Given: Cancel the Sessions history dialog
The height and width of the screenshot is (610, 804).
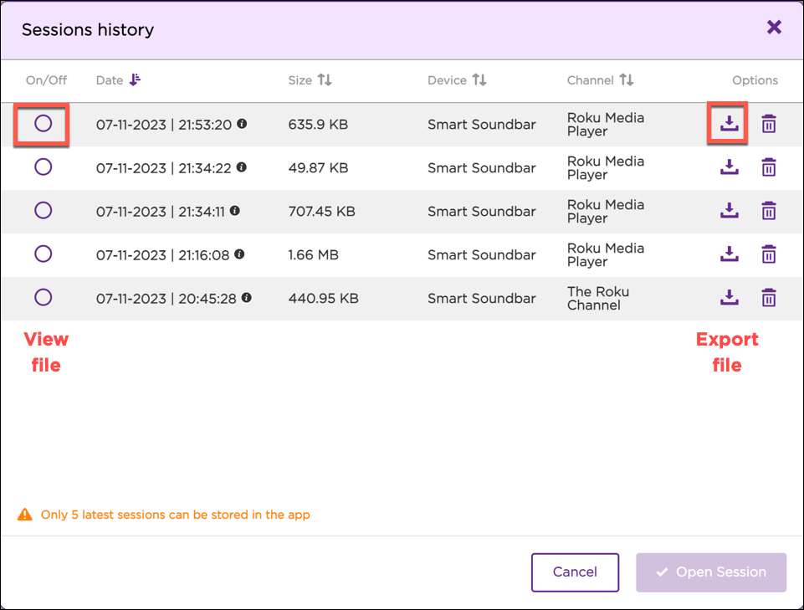Looking at the screenshot, I should click(575, 572).
